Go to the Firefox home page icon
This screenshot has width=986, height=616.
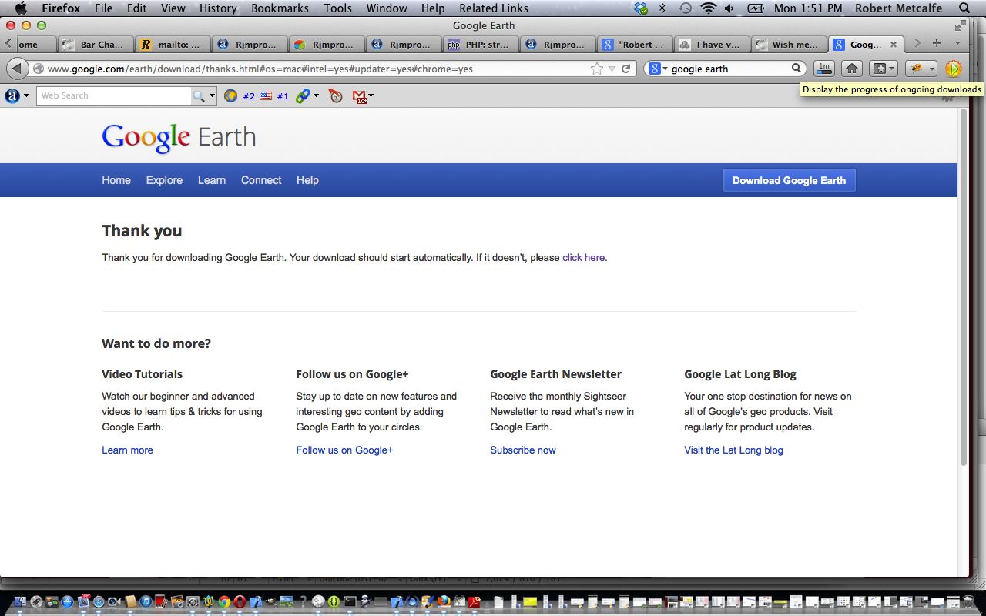(x=851, y=69)
